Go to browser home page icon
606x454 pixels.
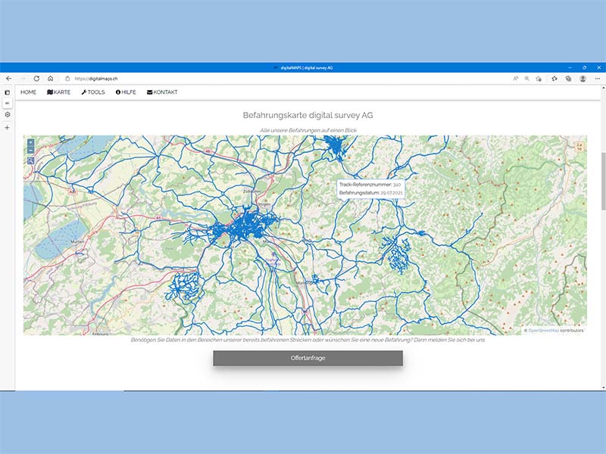pyautogui.click(x=50, y=78)
